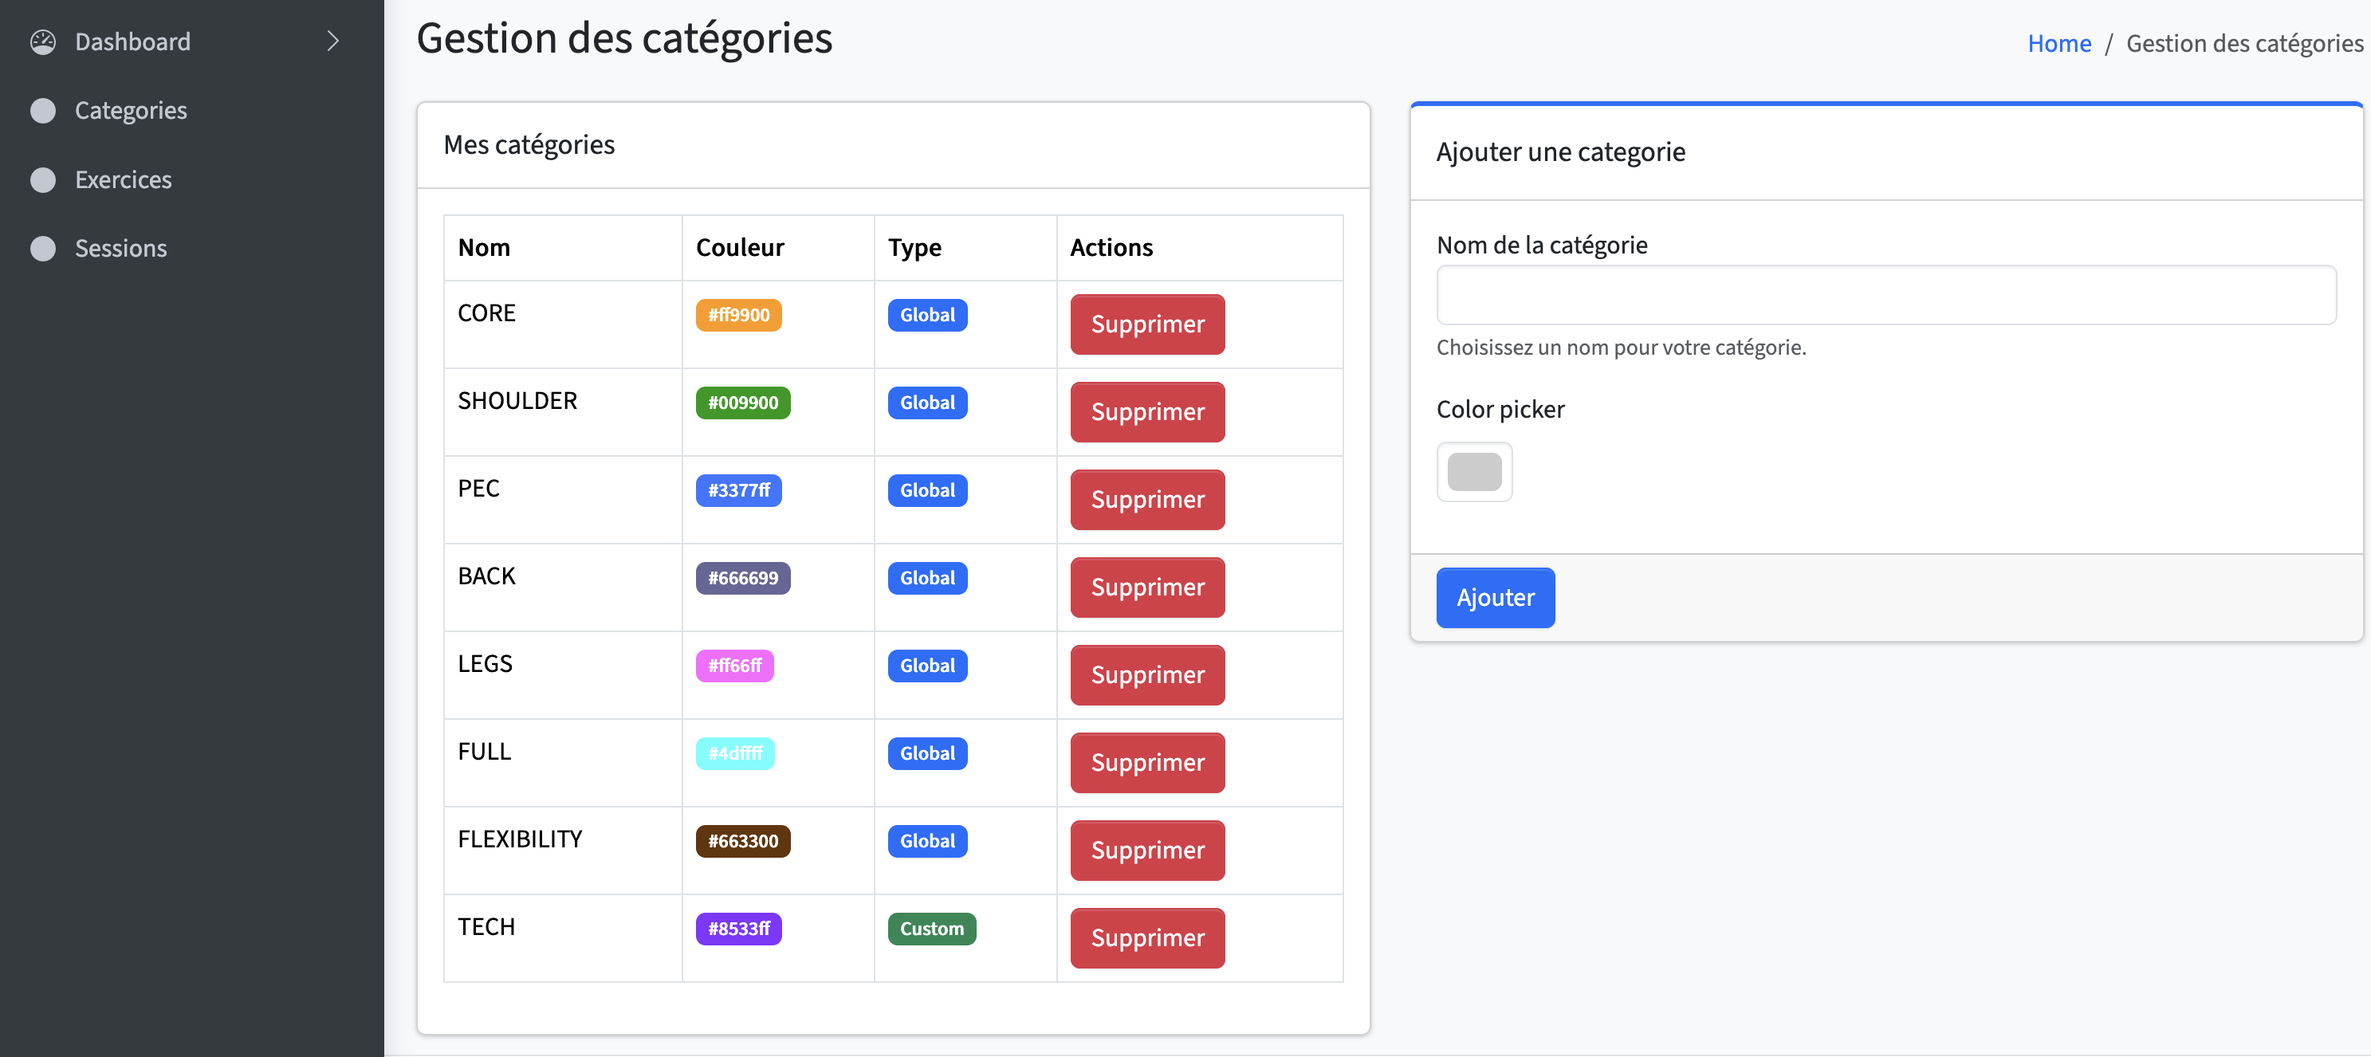Follow the Home breadcrumb link

point(2059,43)
